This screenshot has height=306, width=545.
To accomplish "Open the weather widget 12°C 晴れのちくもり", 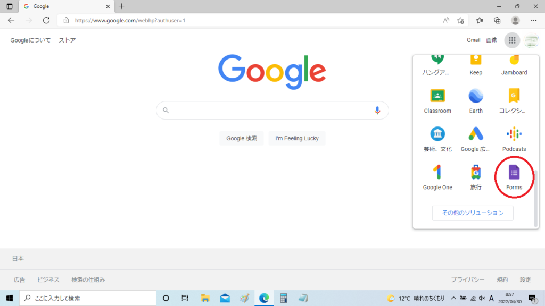I will [x=416, y=298].
